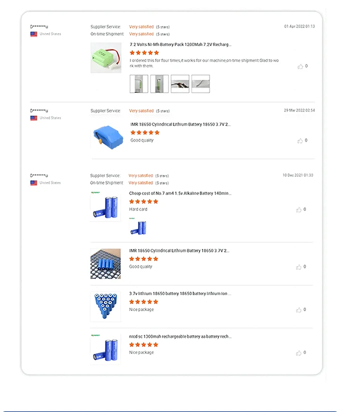The height and width of the screenshot is (412, 340).
Task: Click thumbs-up on the 29 Mar 2022 review
Action: pos(300,141)
